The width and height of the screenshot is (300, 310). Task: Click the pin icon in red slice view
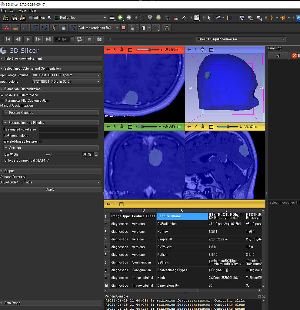[108, 50]
